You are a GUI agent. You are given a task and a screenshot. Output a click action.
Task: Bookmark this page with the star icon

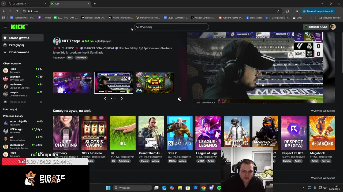pos(278,11)
